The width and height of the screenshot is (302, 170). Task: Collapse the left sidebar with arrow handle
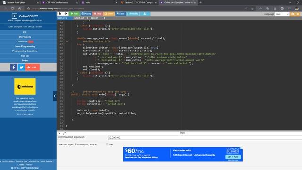click(55, 96)
